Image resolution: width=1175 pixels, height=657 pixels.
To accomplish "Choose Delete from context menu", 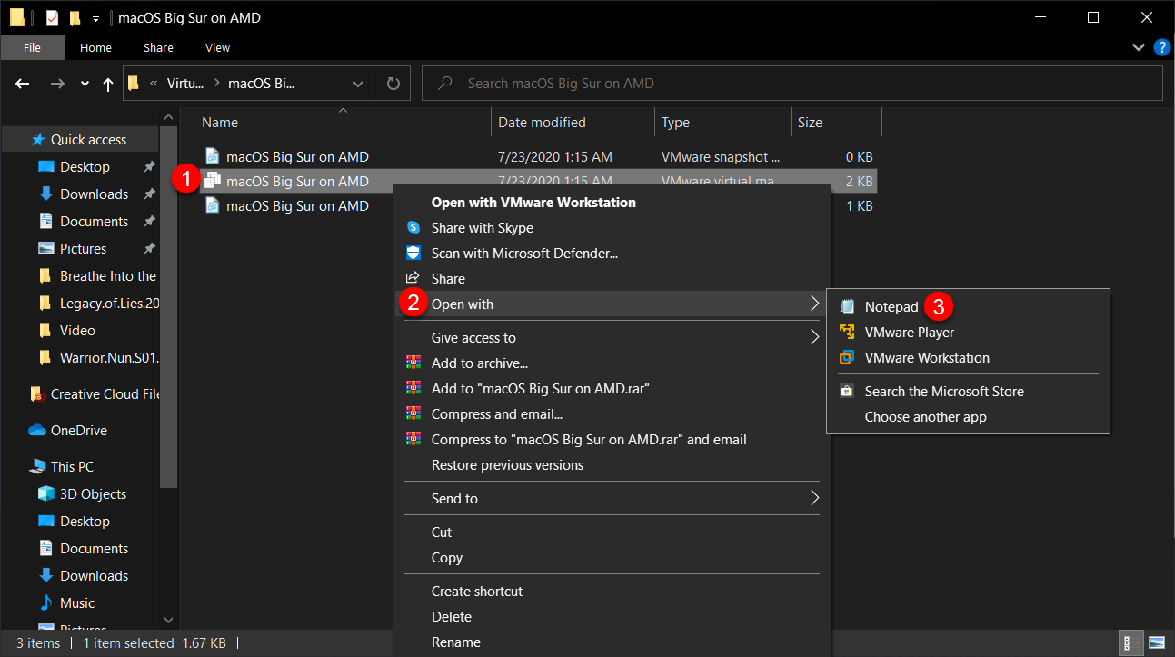I will click(612, 617).
